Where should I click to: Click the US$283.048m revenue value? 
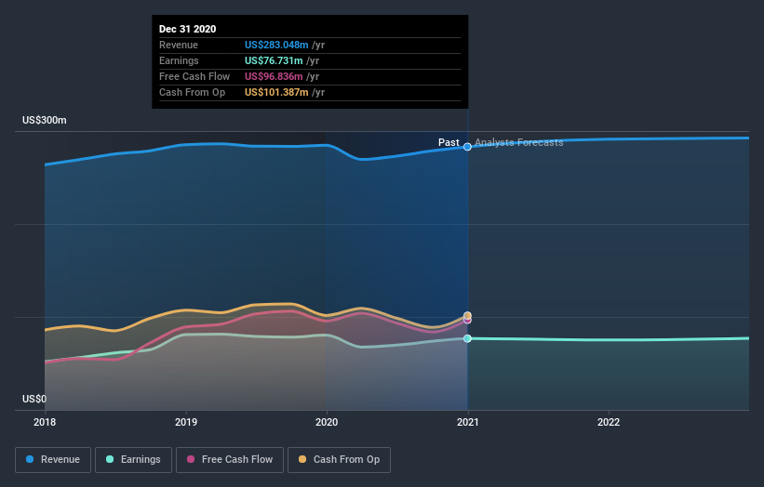[276, 45]
